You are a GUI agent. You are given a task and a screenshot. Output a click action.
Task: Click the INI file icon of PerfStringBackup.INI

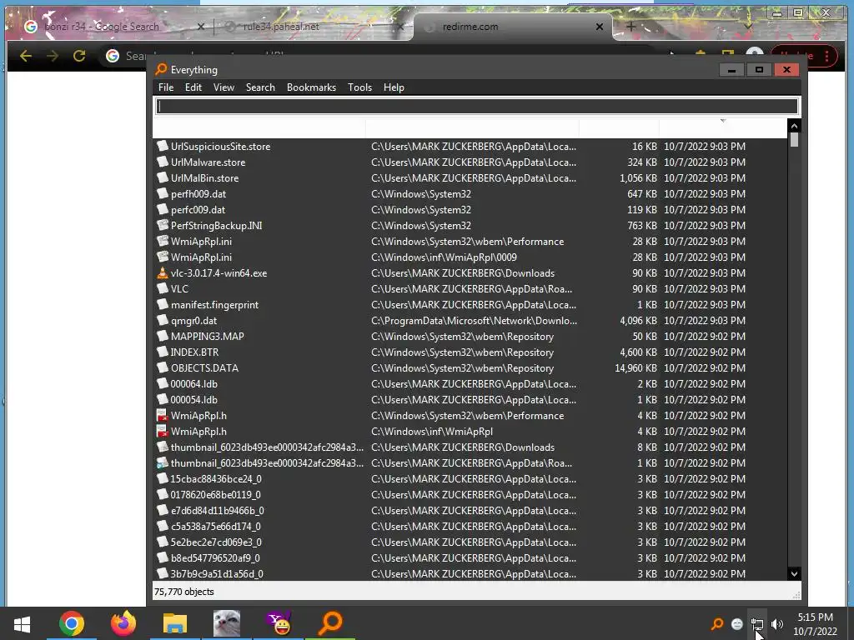pyautogui.click(x=163, y=225)
